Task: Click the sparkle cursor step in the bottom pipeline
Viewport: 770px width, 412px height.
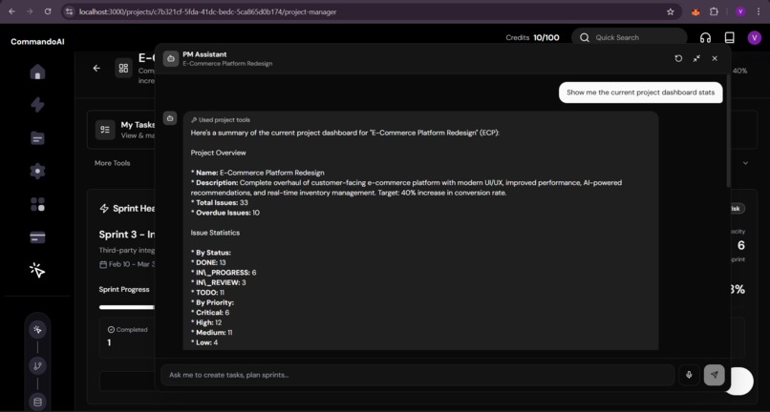Action: click(x=37, y=330)
